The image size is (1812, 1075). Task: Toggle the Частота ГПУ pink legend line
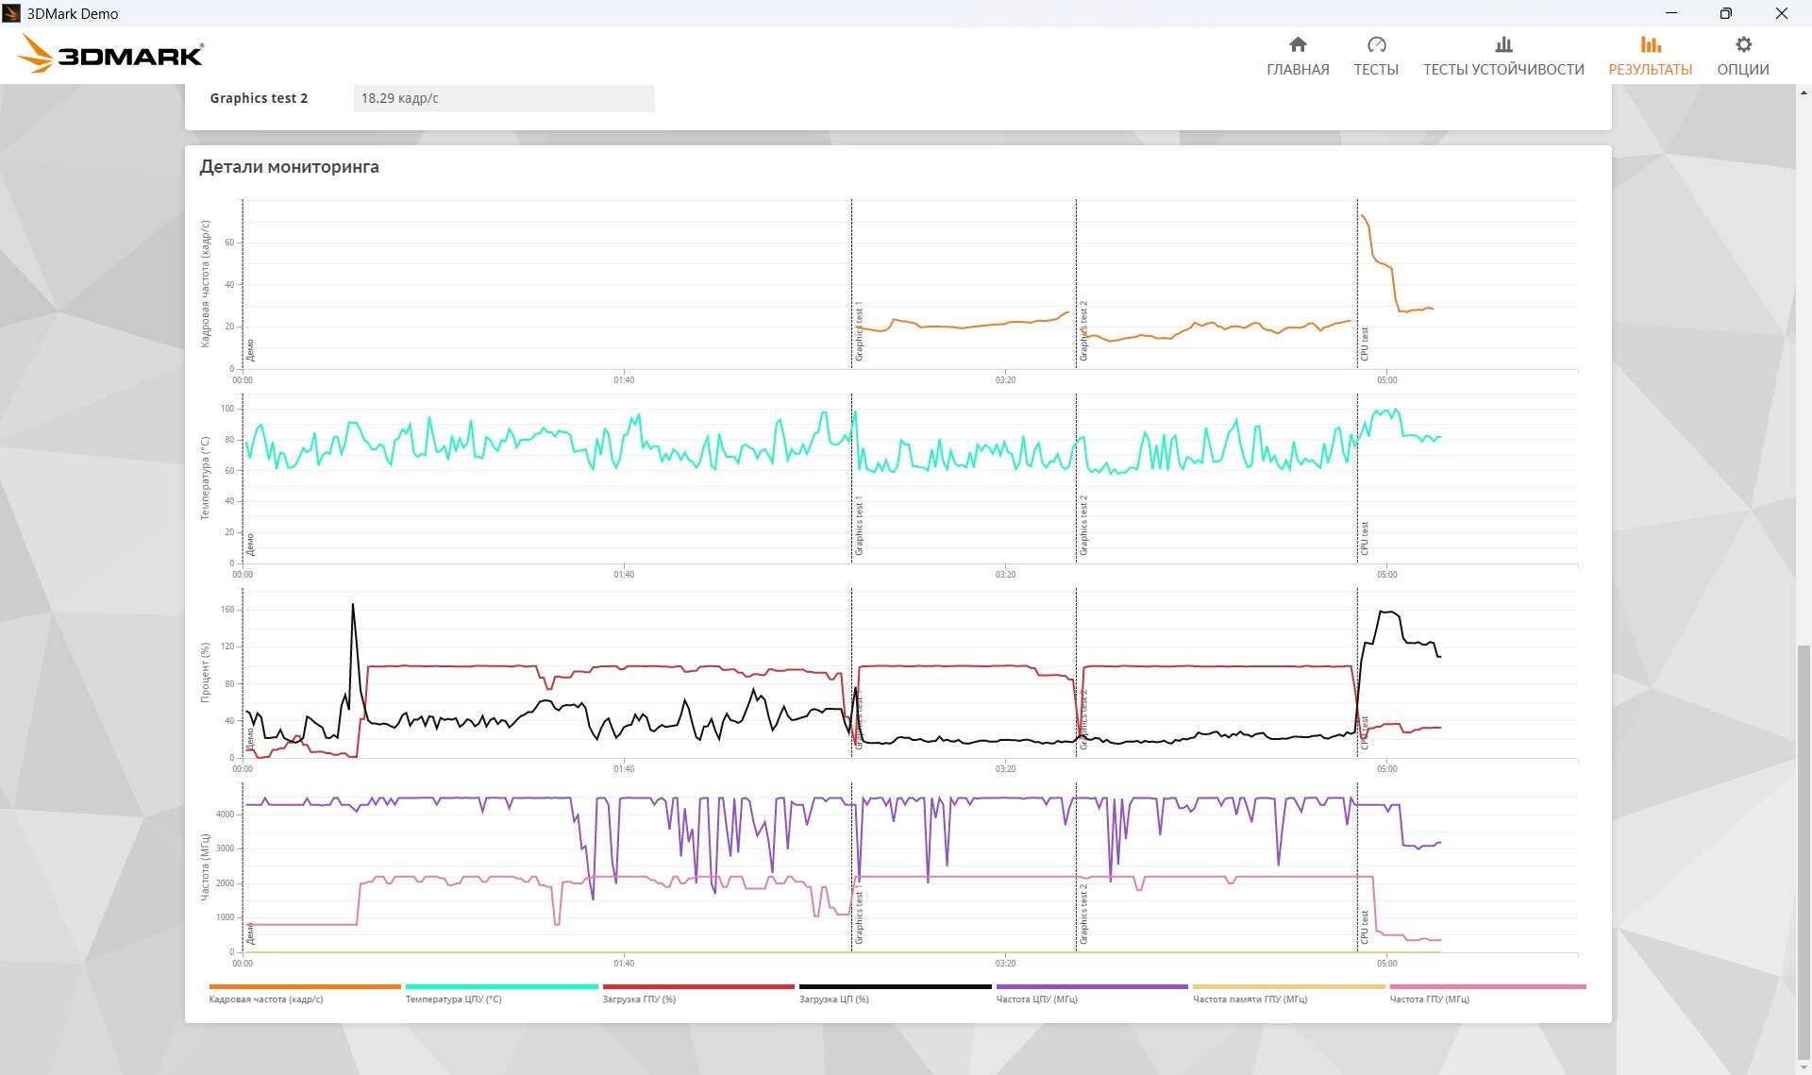1487,987
